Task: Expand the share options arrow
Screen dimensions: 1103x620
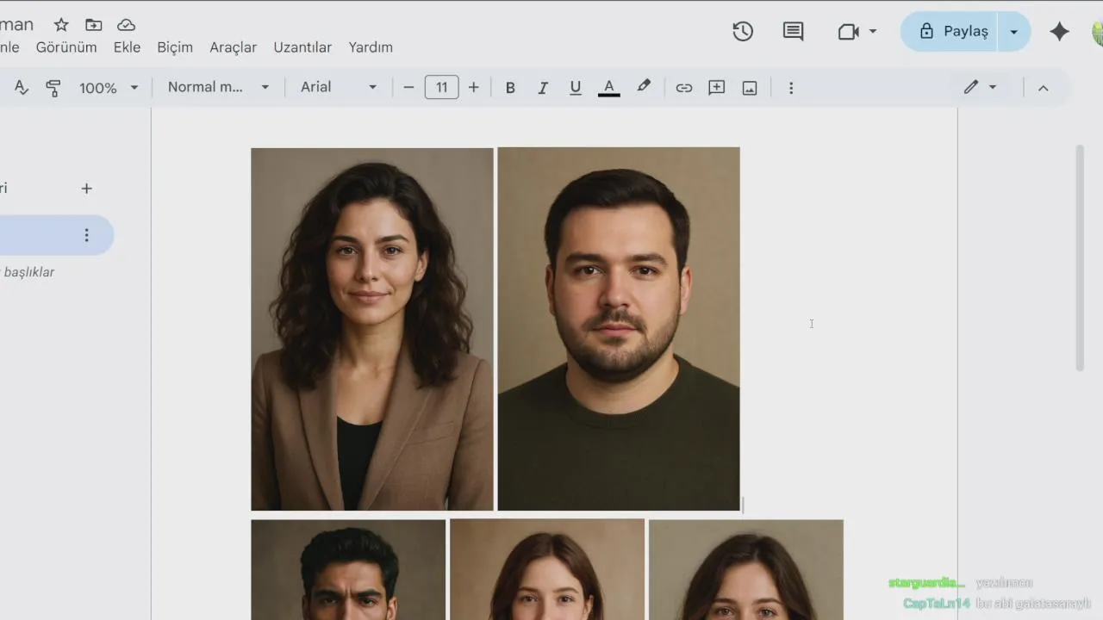Action: (1014, 32)
